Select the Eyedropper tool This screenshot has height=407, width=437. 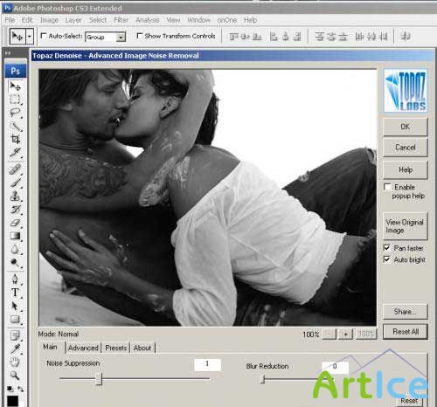tap(15, 348)
